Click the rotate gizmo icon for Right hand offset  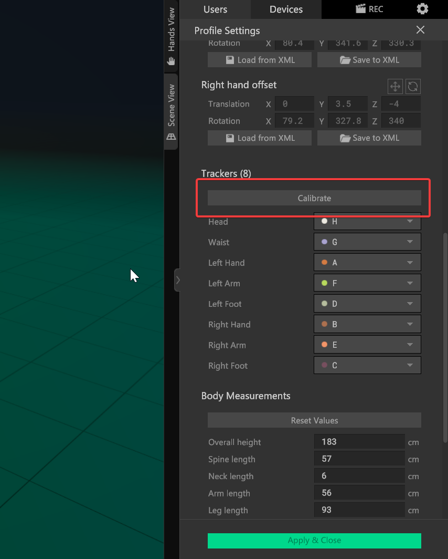[413, 86]
